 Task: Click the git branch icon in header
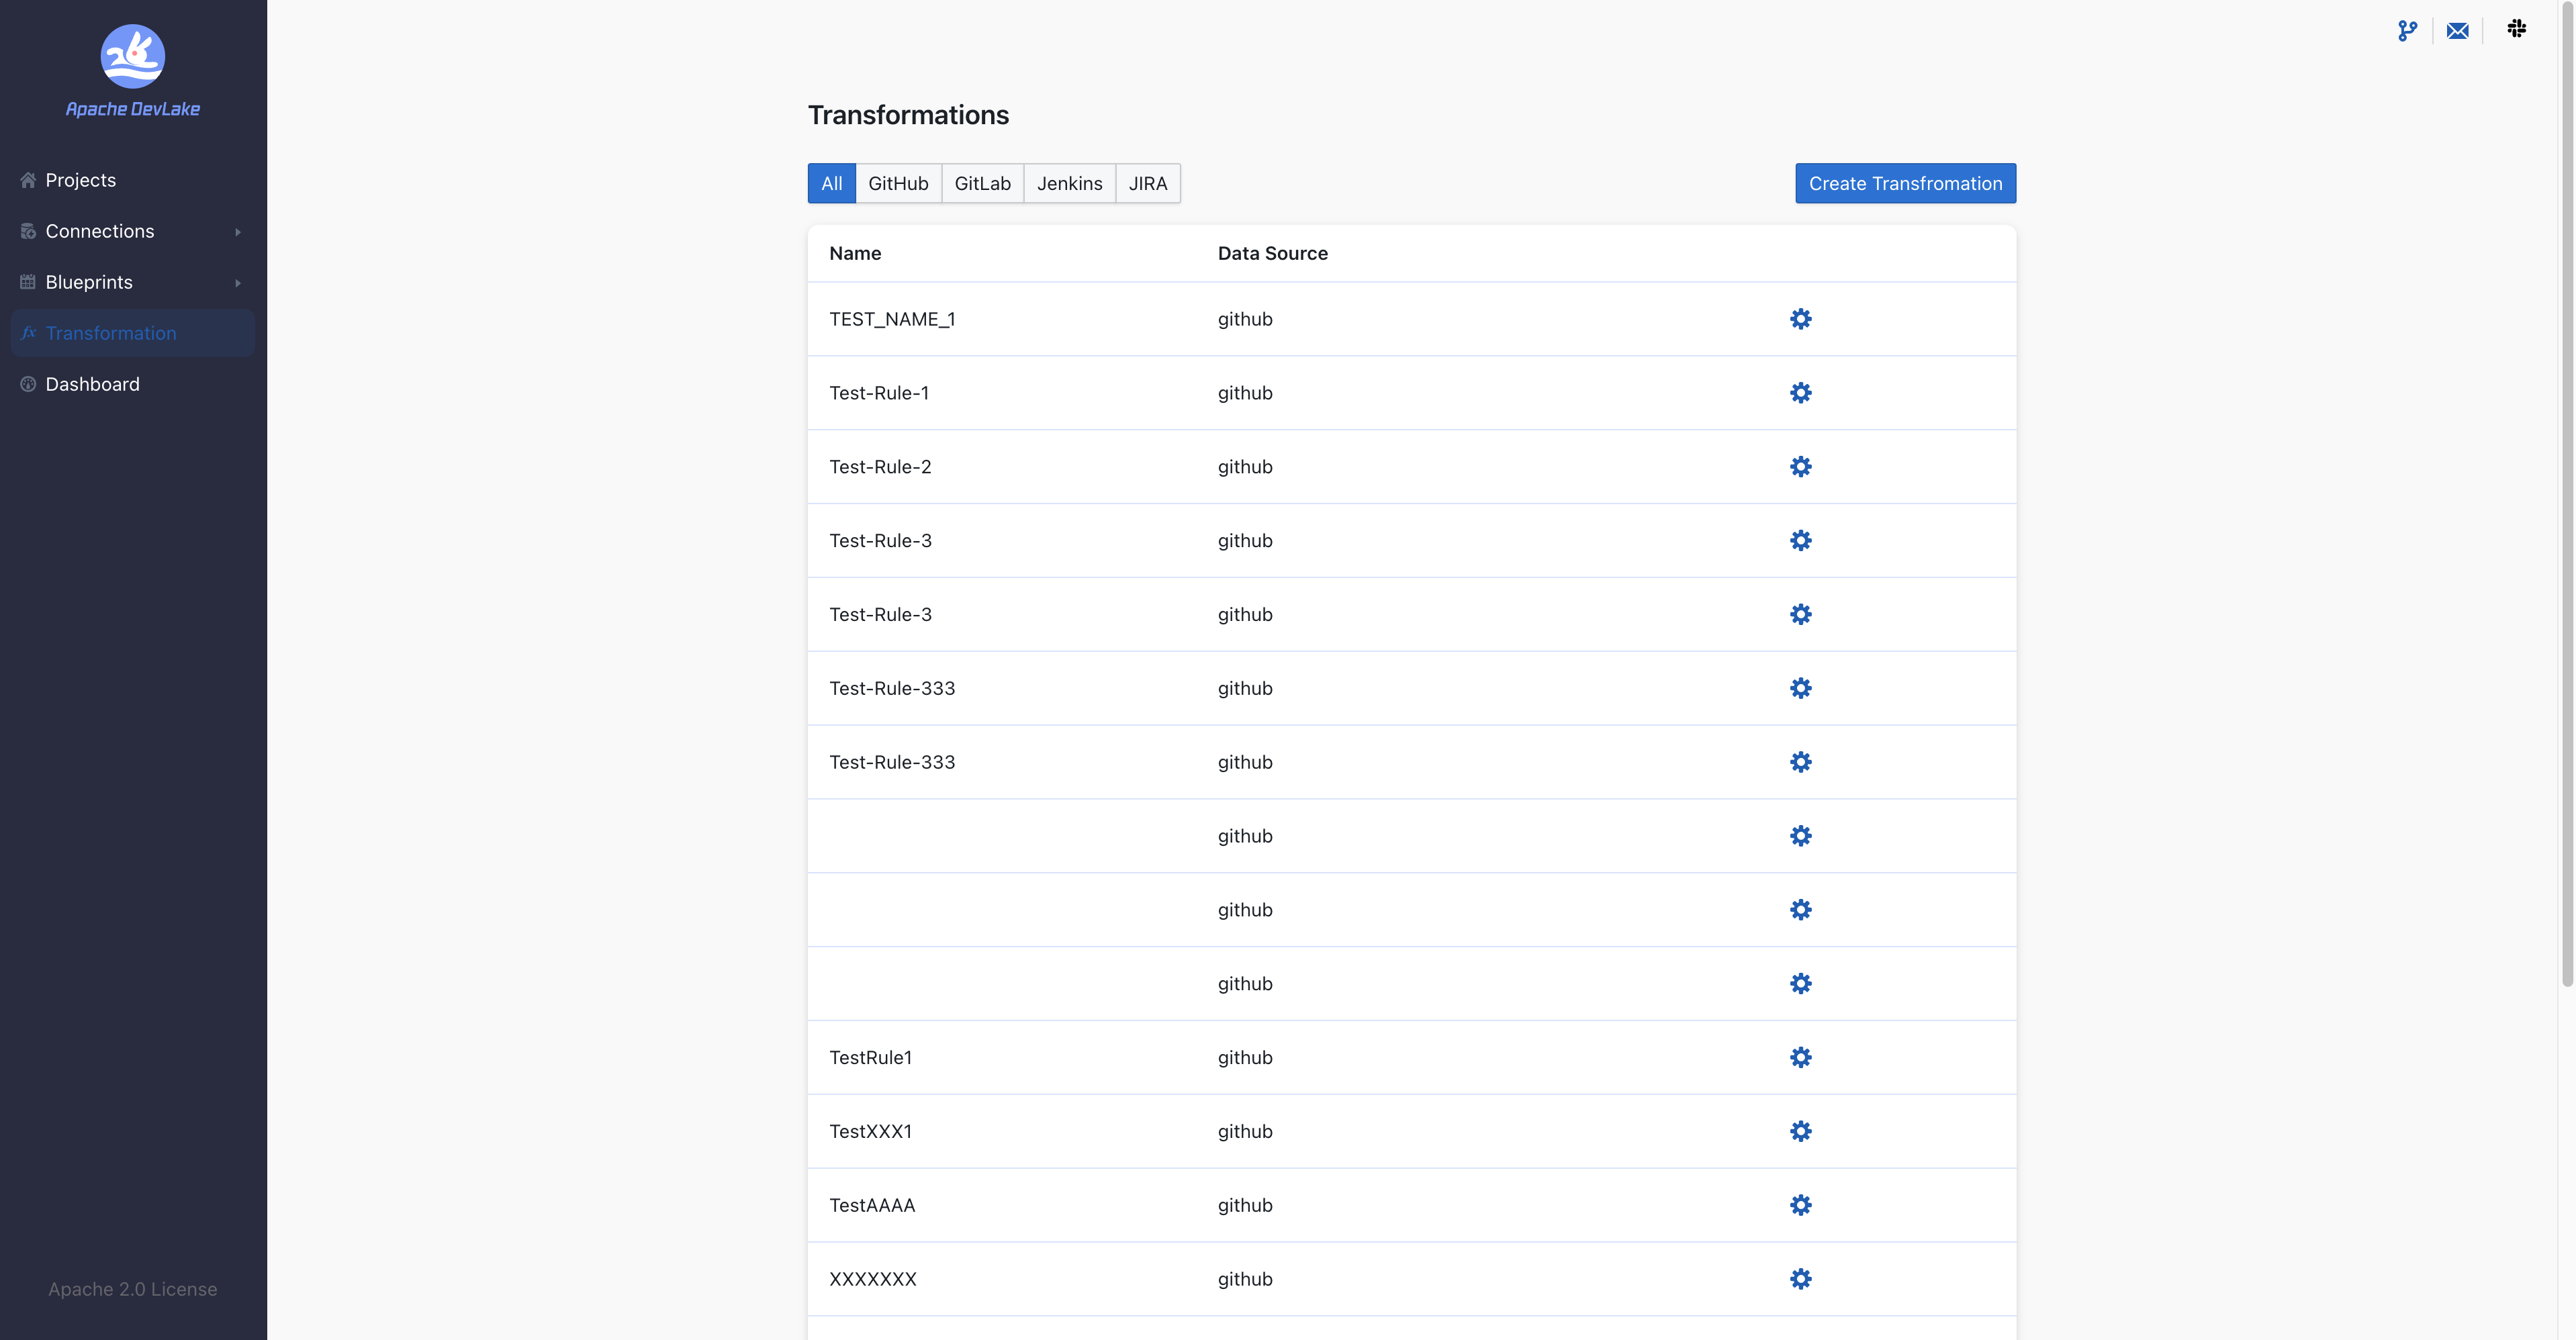[x=2407, y=31]
